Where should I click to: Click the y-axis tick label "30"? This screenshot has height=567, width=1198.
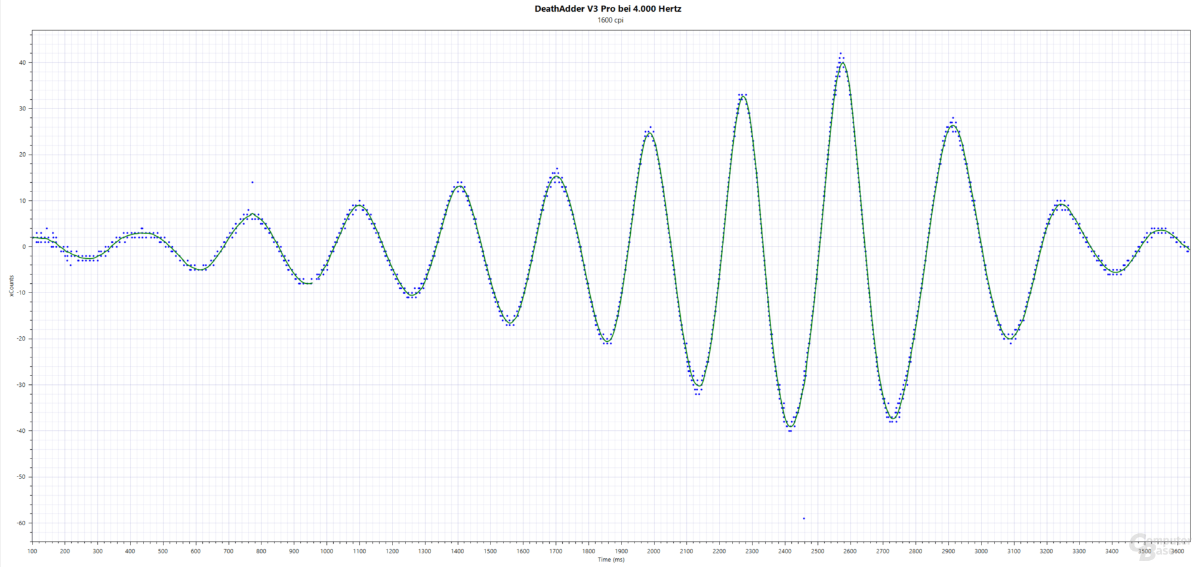[22, 109]
